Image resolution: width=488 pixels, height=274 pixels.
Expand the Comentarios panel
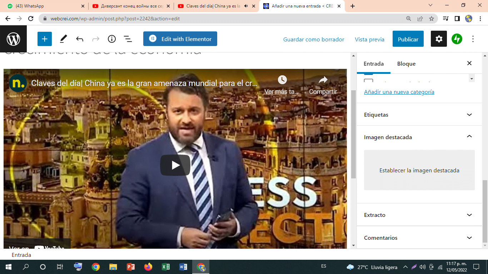coord(419,238)
